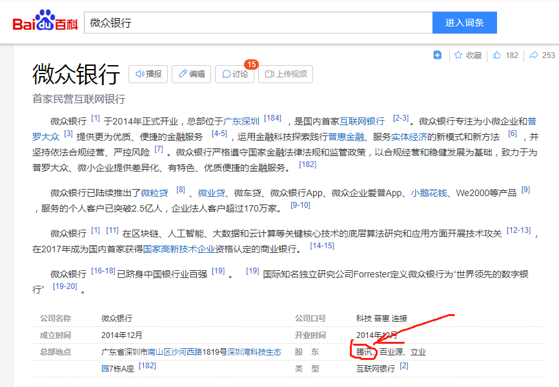Click the reference [14-15] citation
Viewport: 559px width, 387px height.
(x=322, y=246)
